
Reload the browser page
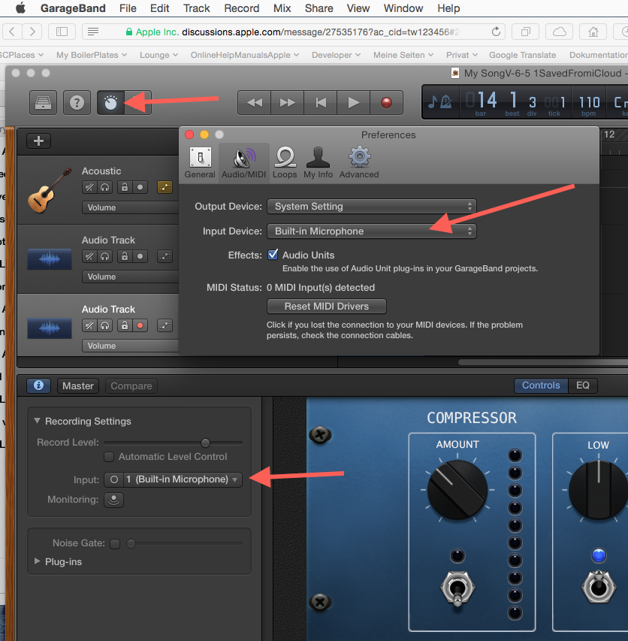(496, 32)
